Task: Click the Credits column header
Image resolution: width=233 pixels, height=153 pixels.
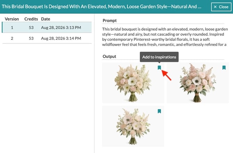Action: pyautogui.click(x=31, y=19)
